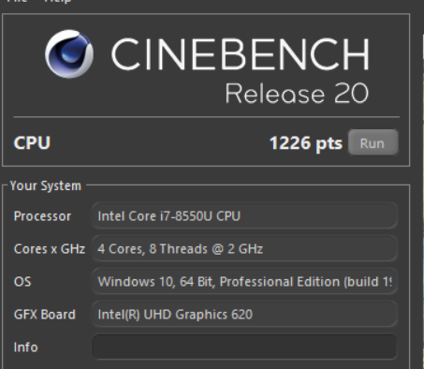Click the Release 20 text
This screenshot has height=369, width=424.
pos(297,94)
